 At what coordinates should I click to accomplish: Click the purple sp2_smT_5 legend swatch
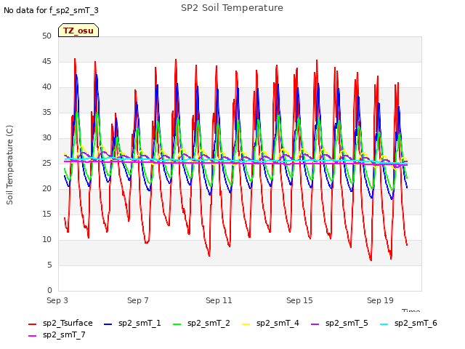(315, 324)
